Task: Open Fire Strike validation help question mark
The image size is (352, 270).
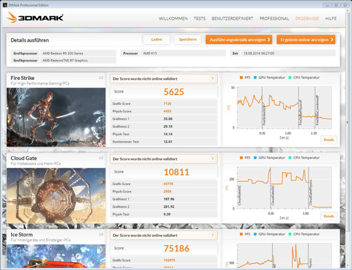Action: [x=212, y=79]
